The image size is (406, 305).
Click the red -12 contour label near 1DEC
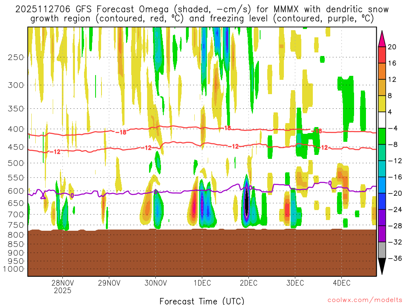point(235,147)
